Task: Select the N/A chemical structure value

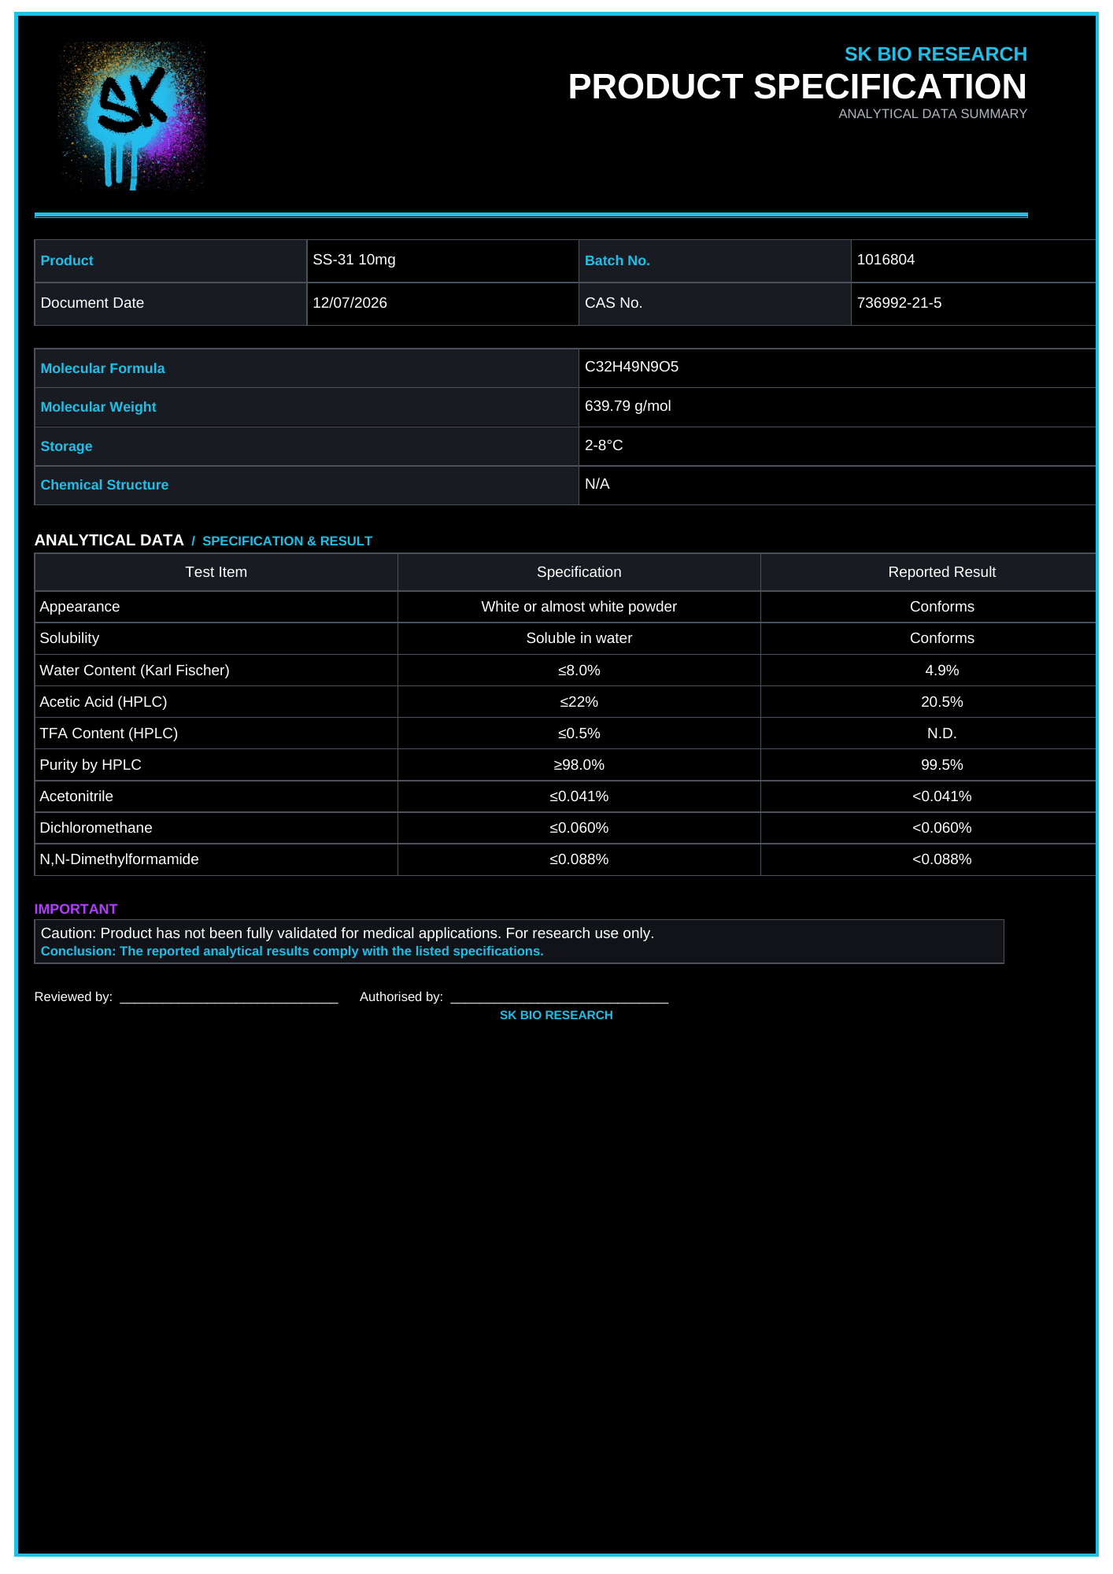Action: click(x=597, y=484)
